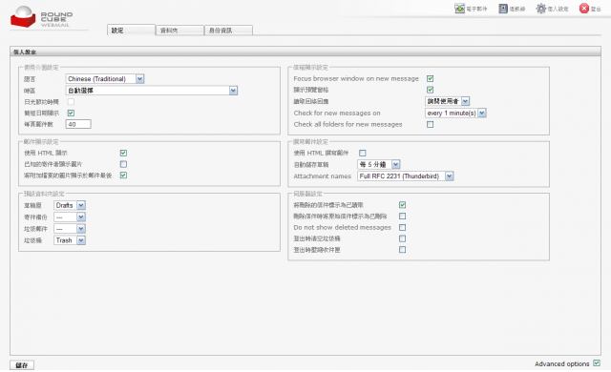Switch to the 資料夾 (Folders) tab
The width and height of the screenshot is (611, 372).
[179, 31]
